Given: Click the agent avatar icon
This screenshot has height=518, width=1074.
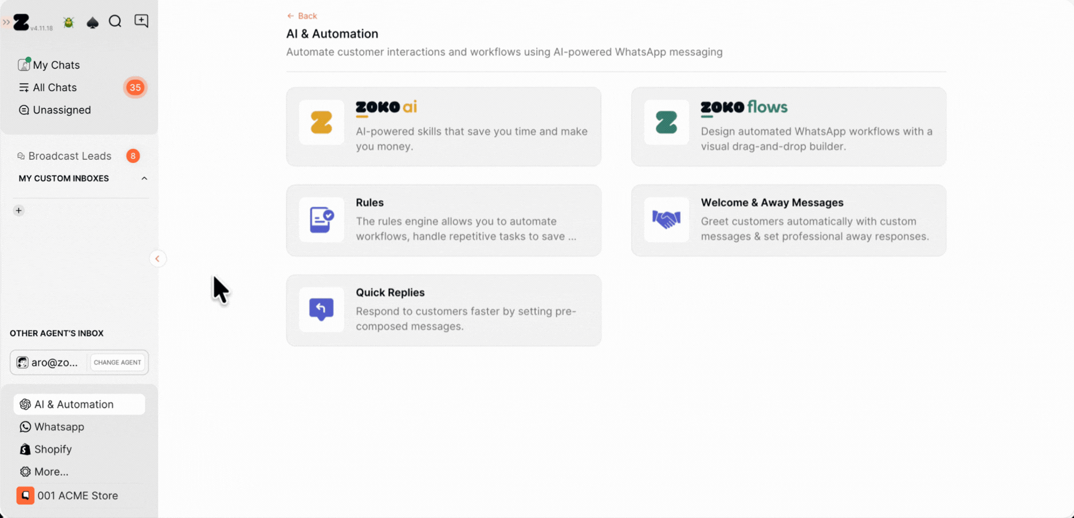Looking at the screenshot, I should tap(22, 362).
